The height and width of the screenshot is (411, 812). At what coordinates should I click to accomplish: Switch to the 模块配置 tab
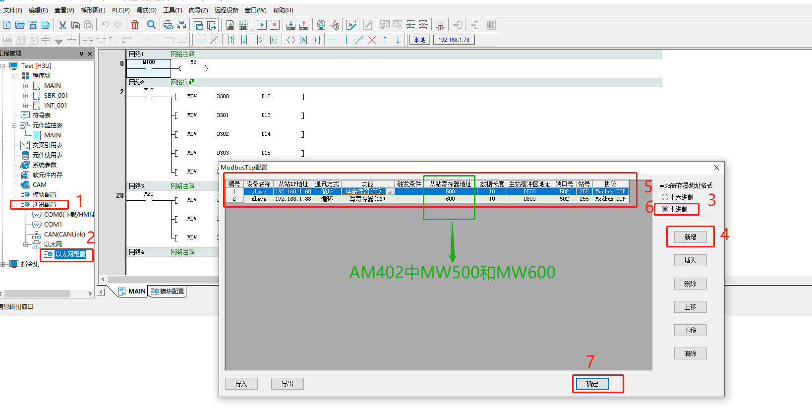(168, 291)
